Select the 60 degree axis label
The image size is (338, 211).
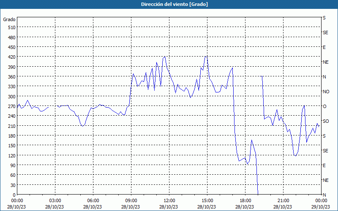tap(13, 175)
